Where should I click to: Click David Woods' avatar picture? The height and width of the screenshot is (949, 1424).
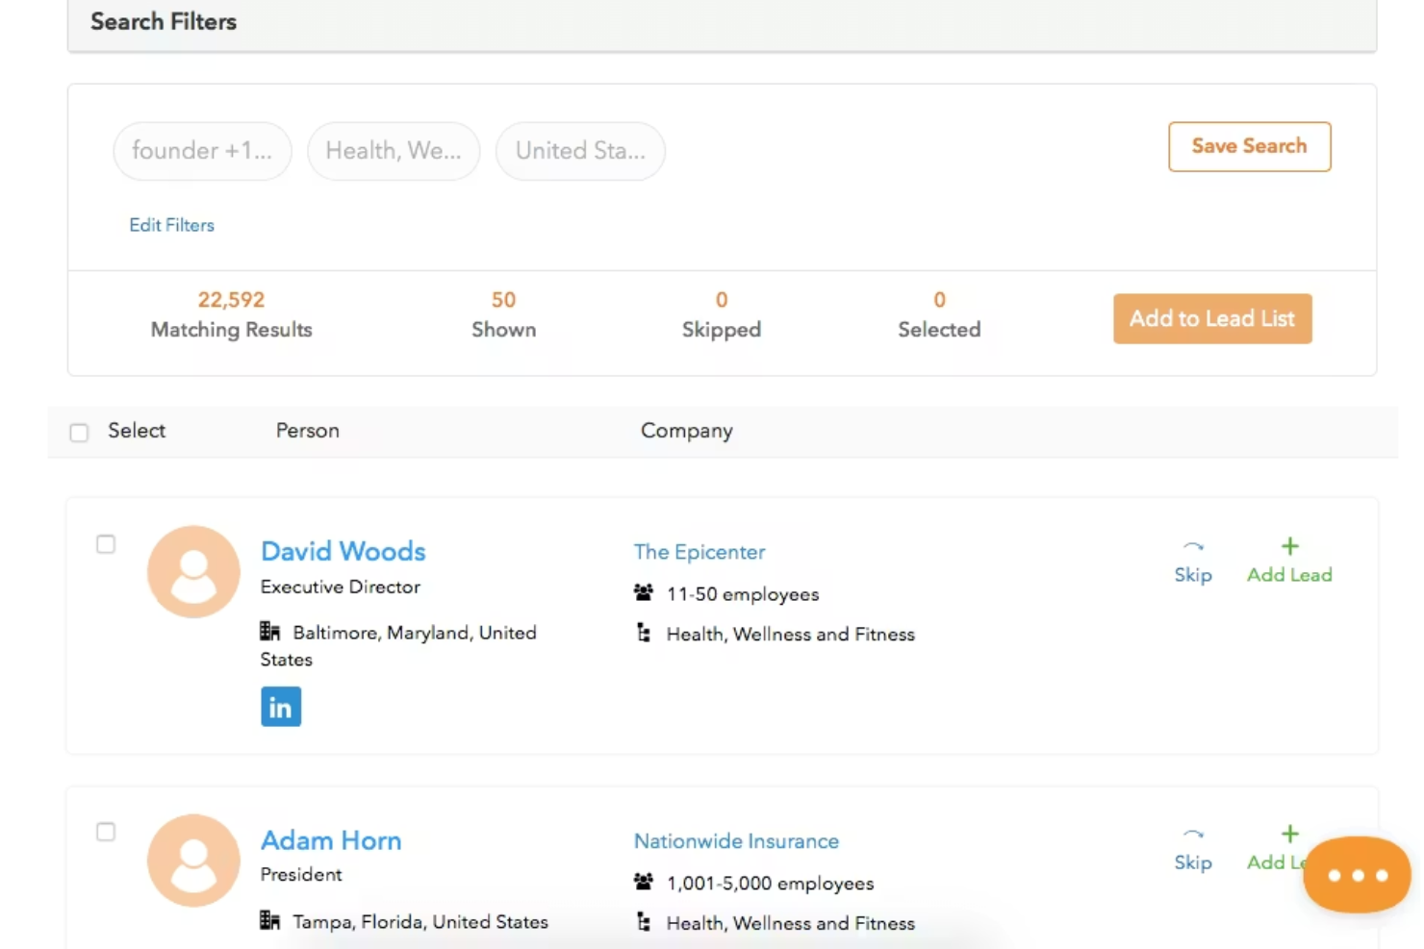193,571
